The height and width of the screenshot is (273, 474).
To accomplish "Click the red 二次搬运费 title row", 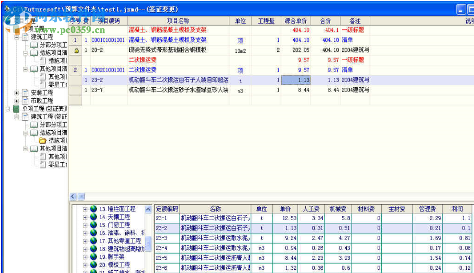I will (142, 60).
